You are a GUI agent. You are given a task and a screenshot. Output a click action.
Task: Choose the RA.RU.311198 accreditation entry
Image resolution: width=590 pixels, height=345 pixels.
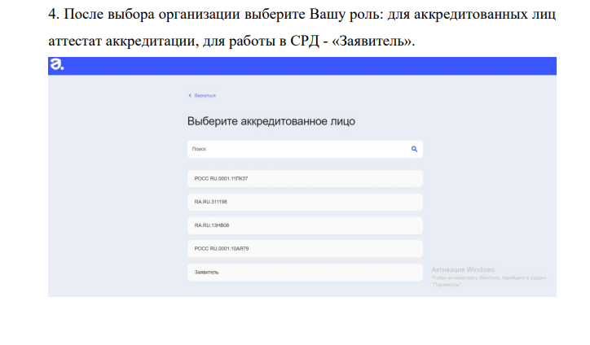point(305,202)
